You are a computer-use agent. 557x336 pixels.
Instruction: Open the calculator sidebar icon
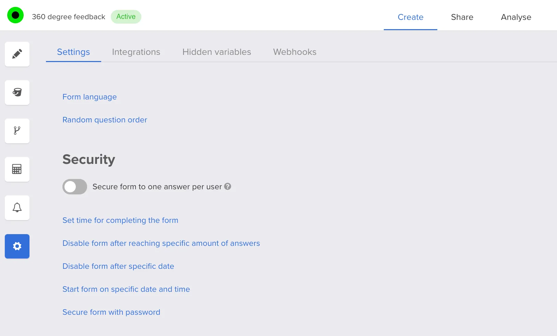tap(17, 169)
